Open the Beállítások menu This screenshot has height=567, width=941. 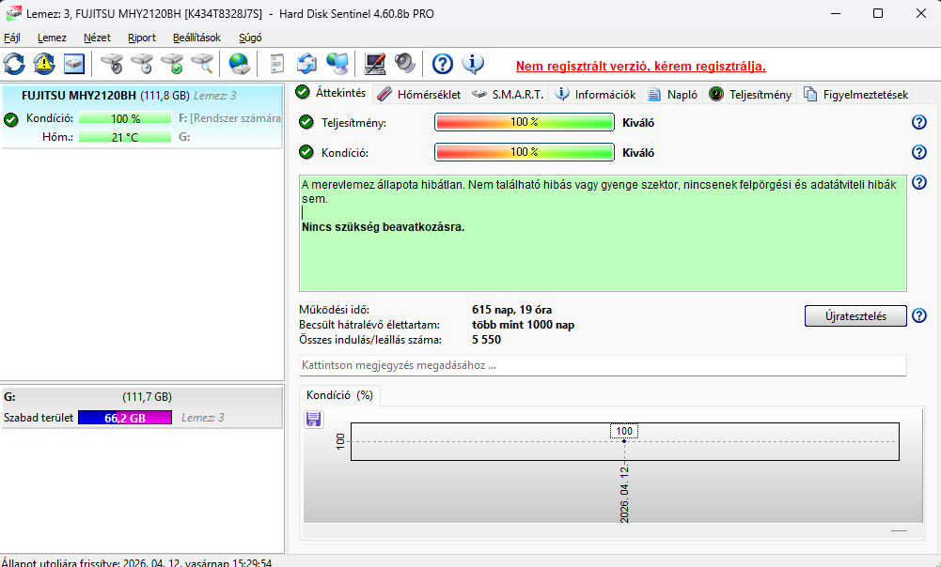(196, 38)
